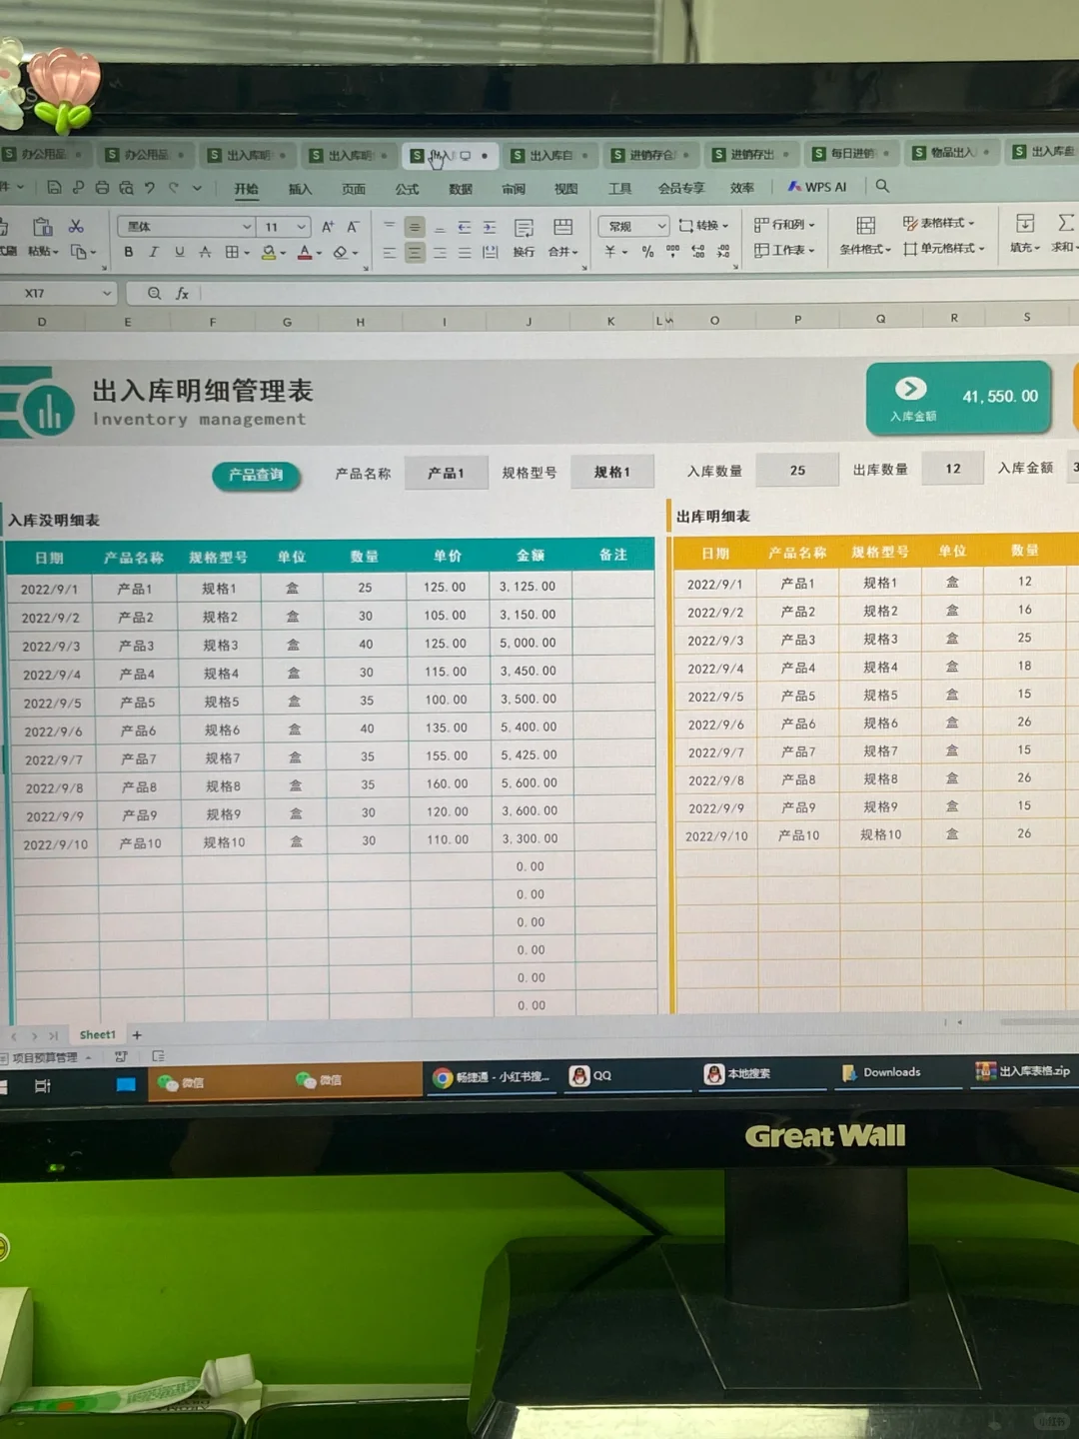Click the decrease decimal places icon
Screen dimensions: 1079x1439
(723, 252)
